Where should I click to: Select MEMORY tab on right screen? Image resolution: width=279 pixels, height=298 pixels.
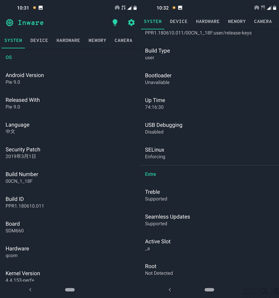click(x=237, y=22)
